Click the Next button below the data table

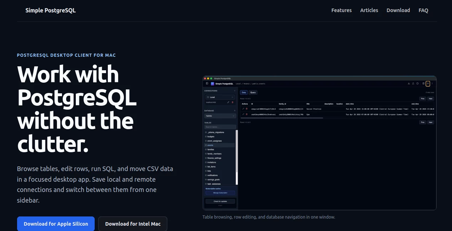(x=431, y=122)
